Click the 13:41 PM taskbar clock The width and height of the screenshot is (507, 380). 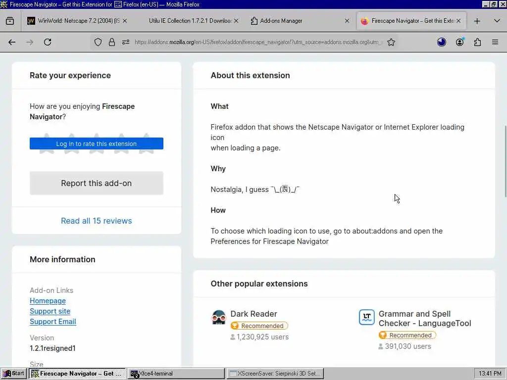(490, 374)
